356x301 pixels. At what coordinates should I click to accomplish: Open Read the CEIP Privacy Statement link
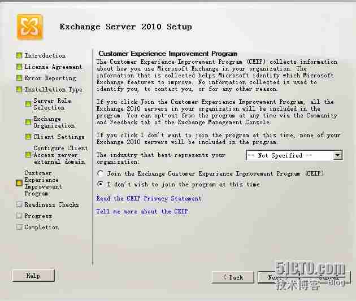[149, 198]
